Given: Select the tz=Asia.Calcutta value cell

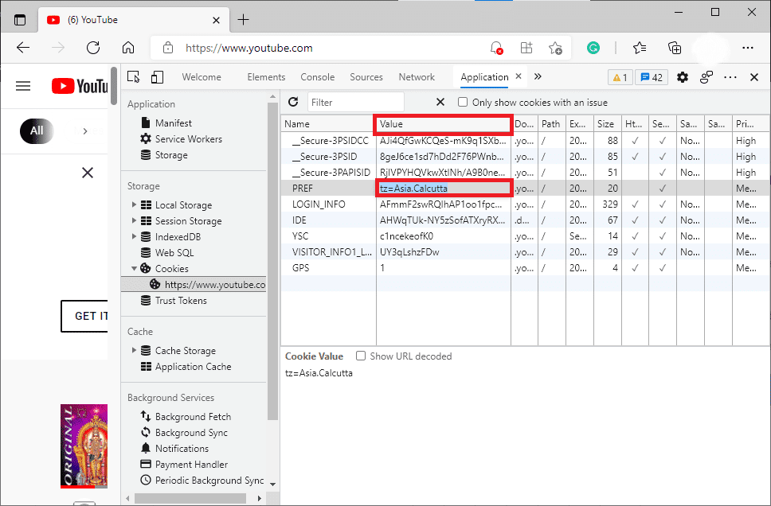Looking at the screenshot, I should (444, 188).
